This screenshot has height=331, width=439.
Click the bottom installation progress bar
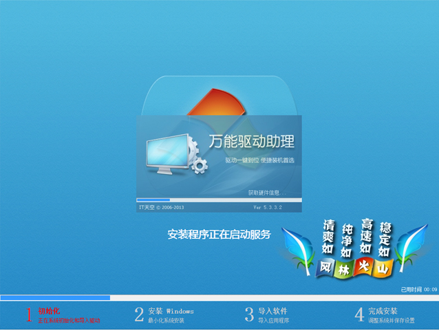coord(219,298)
